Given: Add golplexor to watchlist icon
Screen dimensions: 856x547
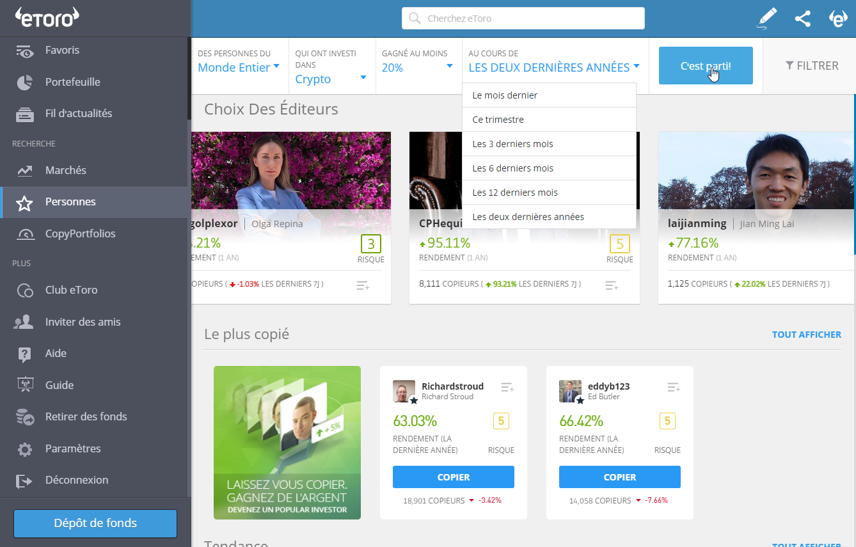Looking at the screenshot, I should pos(363,286).
